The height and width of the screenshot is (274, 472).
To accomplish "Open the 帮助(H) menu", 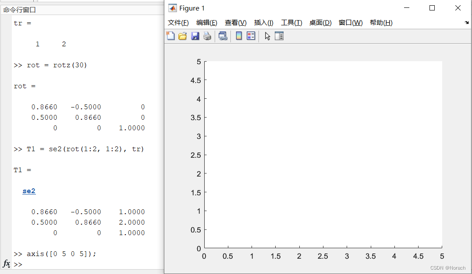I will tap(381, 23).
